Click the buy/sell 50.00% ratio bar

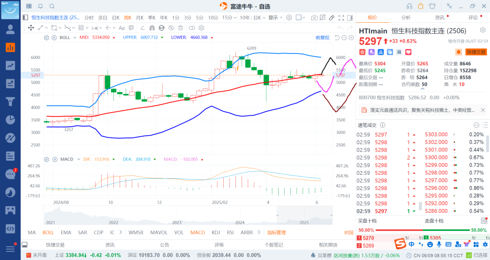click(x=422, y=230)
